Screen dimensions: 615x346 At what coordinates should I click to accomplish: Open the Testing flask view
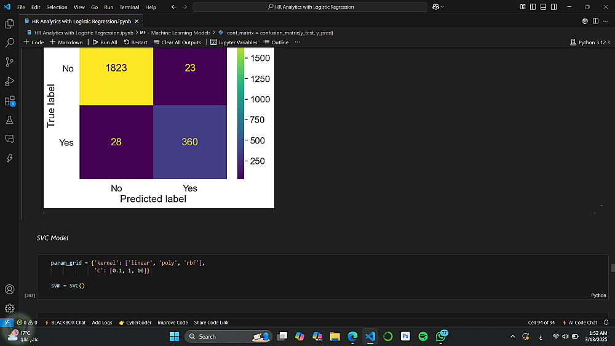pos(9,120)
